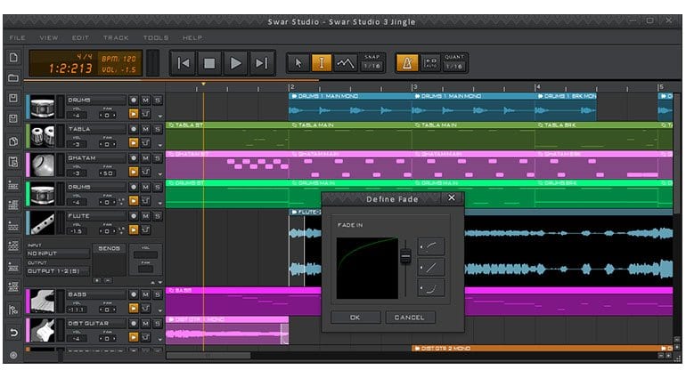Screen dimensions: 686x378
Task: Open the SNAP 1/16 value dropdown
Action: point(372,67)
